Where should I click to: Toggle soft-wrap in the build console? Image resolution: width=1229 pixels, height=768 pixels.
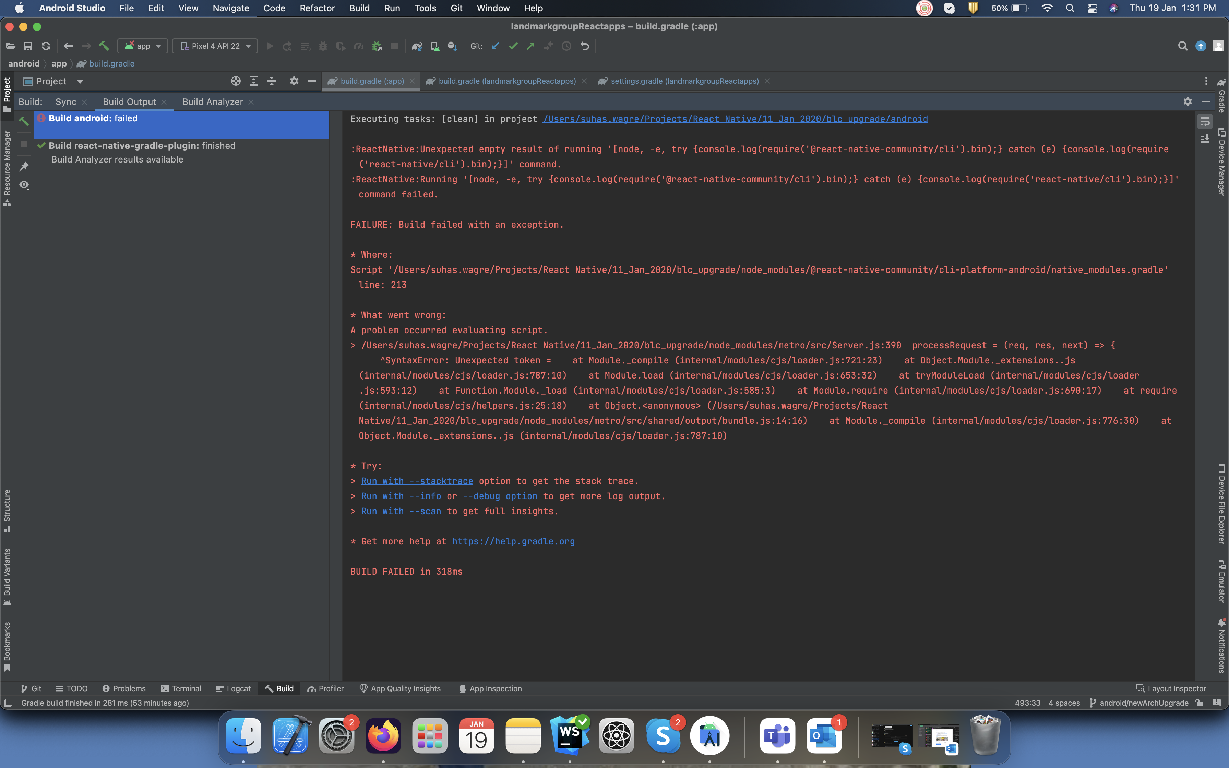point(1206,121)
